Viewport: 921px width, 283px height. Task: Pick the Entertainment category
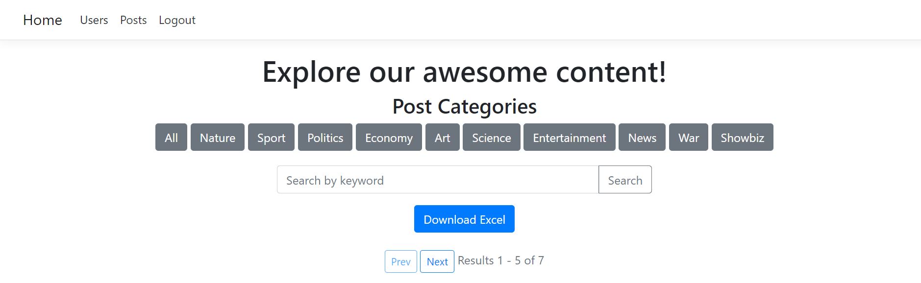point(569,138)
